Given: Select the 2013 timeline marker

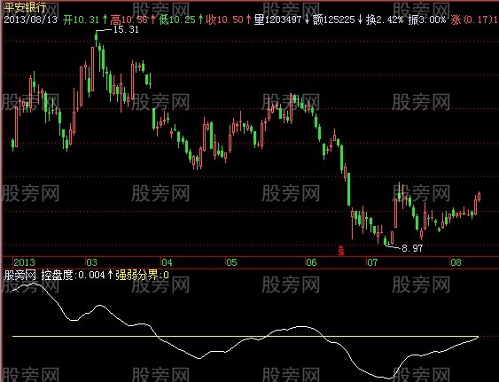Looking at the screenshot, I should tap(24, 262).
